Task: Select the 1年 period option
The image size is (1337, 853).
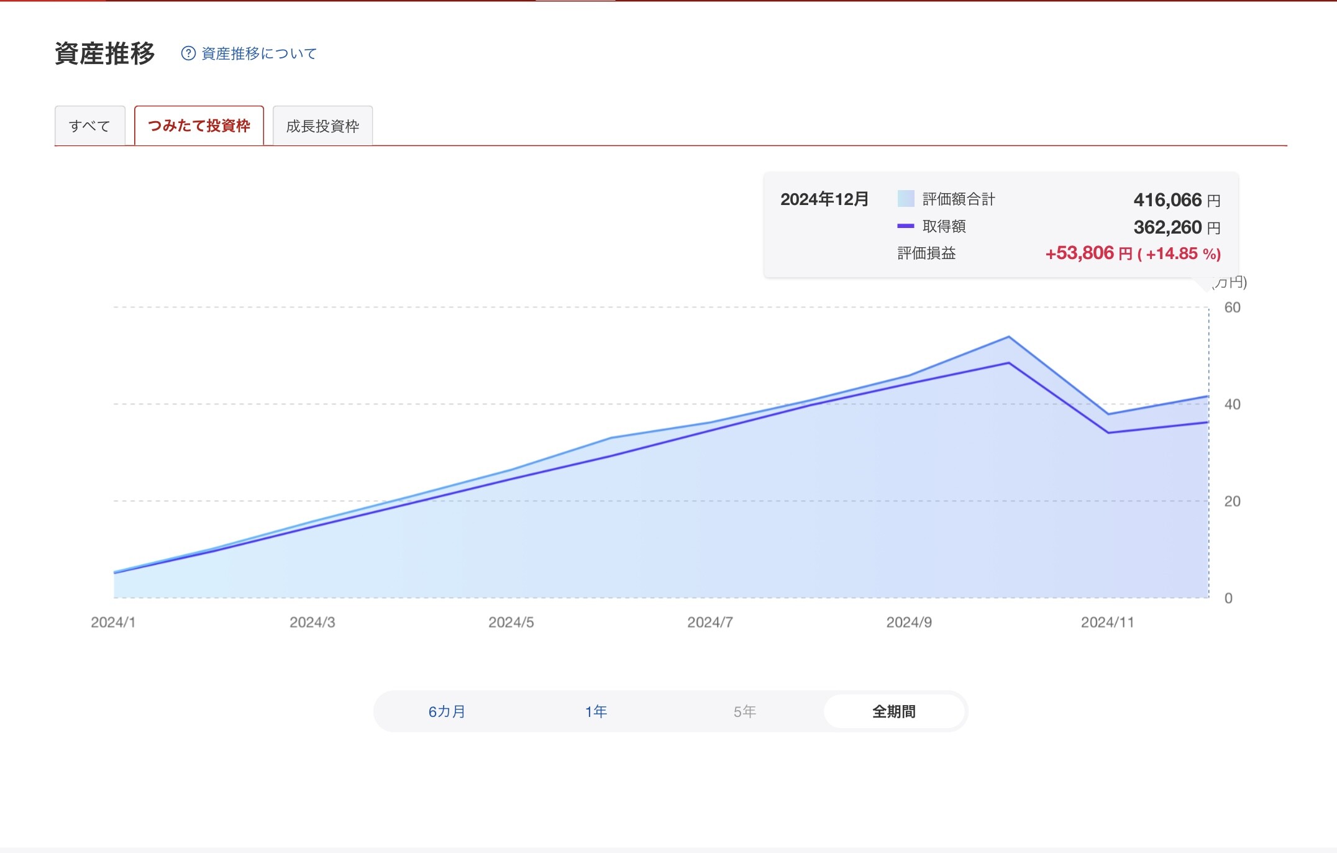Action: [x=596, y=711]
